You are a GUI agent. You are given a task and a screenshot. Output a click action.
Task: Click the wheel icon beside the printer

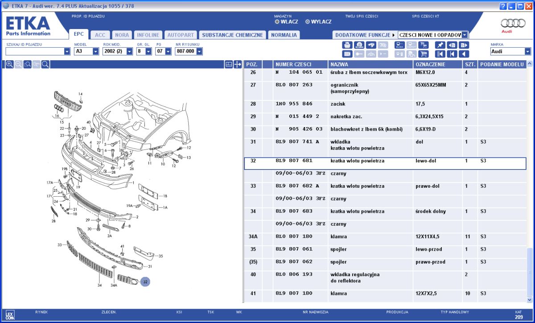(x=359, y=45)
